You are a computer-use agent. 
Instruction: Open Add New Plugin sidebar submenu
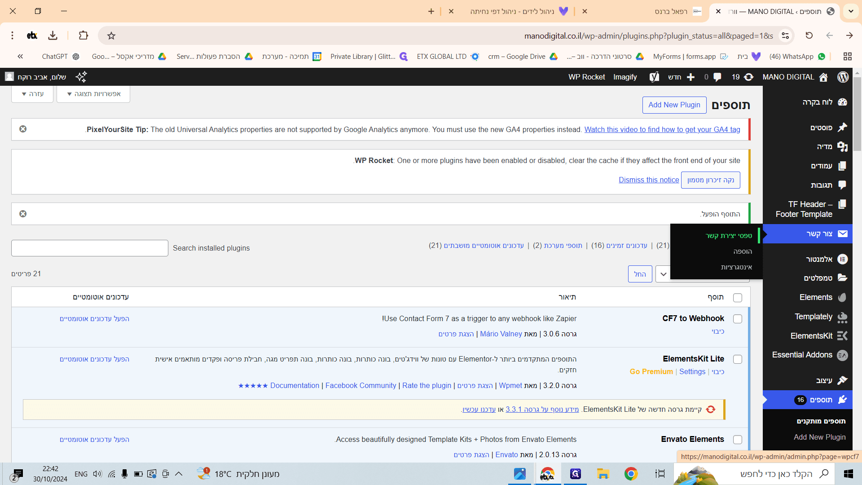click(819, 437)
